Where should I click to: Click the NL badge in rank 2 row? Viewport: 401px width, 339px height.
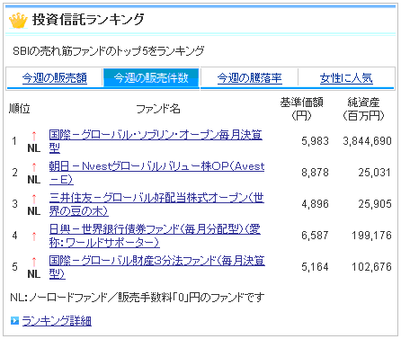(x=34, y=180)
